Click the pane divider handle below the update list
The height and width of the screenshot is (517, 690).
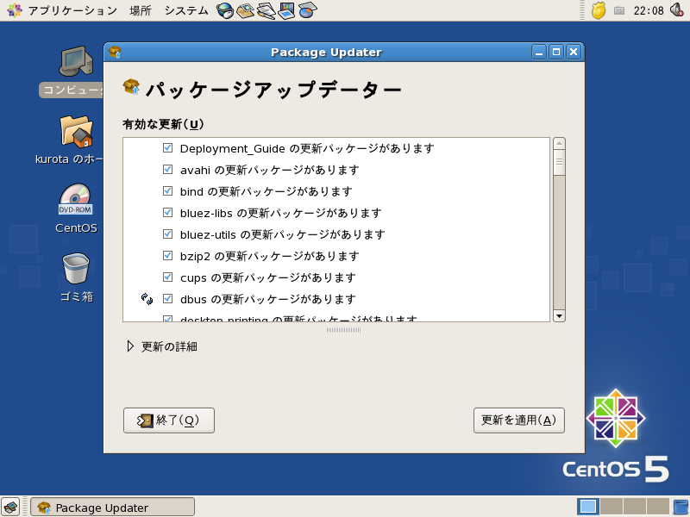point(343,330)
